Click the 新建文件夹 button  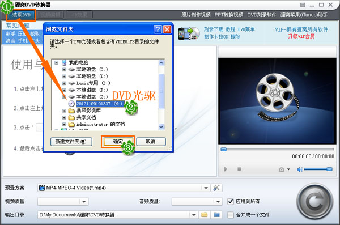tap(71, 142)
